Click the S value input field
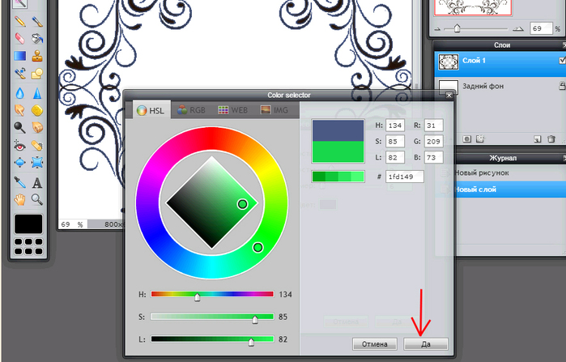The height and width of the screenshot is (362, 566). click(x=395, y=142)
